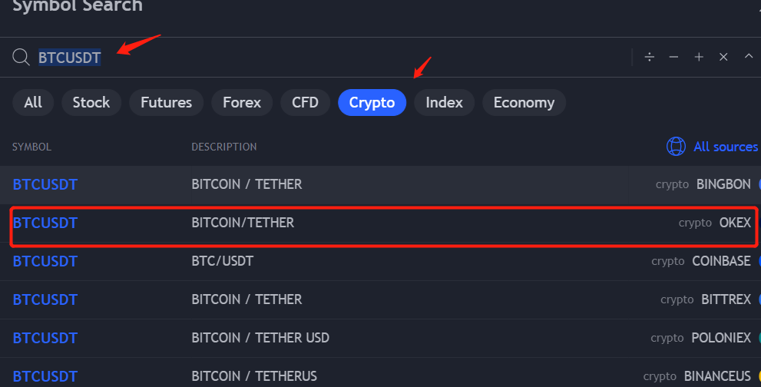Screen dimensions: 761x387
Task: Switch to the All category filter
Action: click(33, 102)
